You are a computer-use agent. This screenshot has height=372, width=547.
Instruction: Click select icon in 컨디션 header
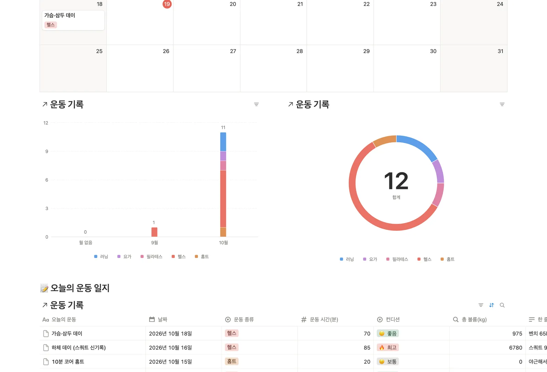point(380,320)
